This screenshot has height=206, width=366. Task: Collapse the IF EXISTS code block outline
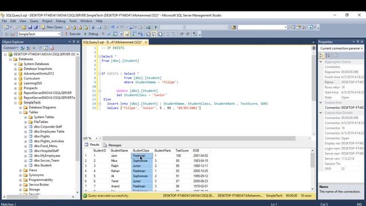pyautogui.click(x=100, y=74)
